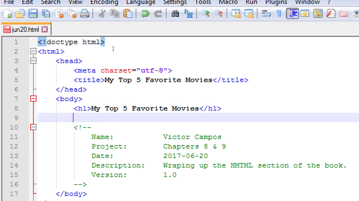
Task: Collapse the body fold marker on line 7
Action: (33, 99)
